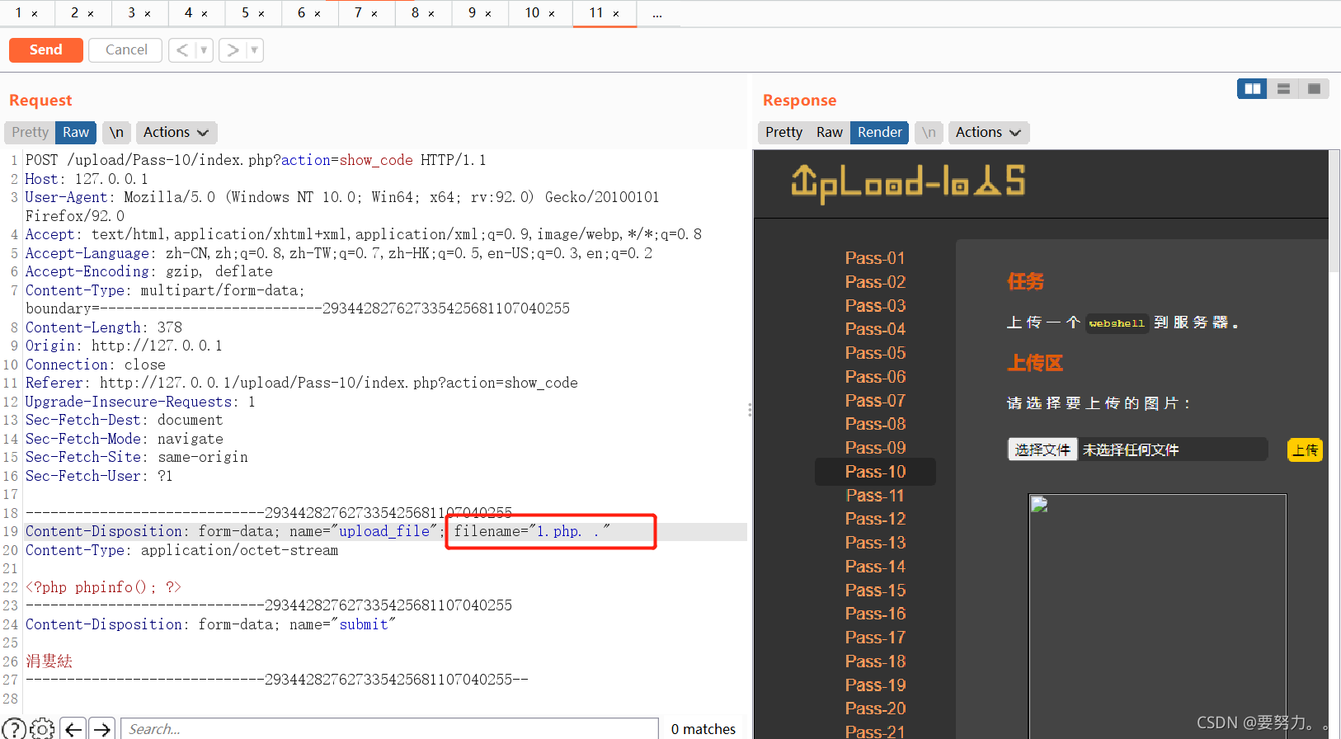
Task: Switch to Repeater tab 3
Action: [x=131, y=13]
